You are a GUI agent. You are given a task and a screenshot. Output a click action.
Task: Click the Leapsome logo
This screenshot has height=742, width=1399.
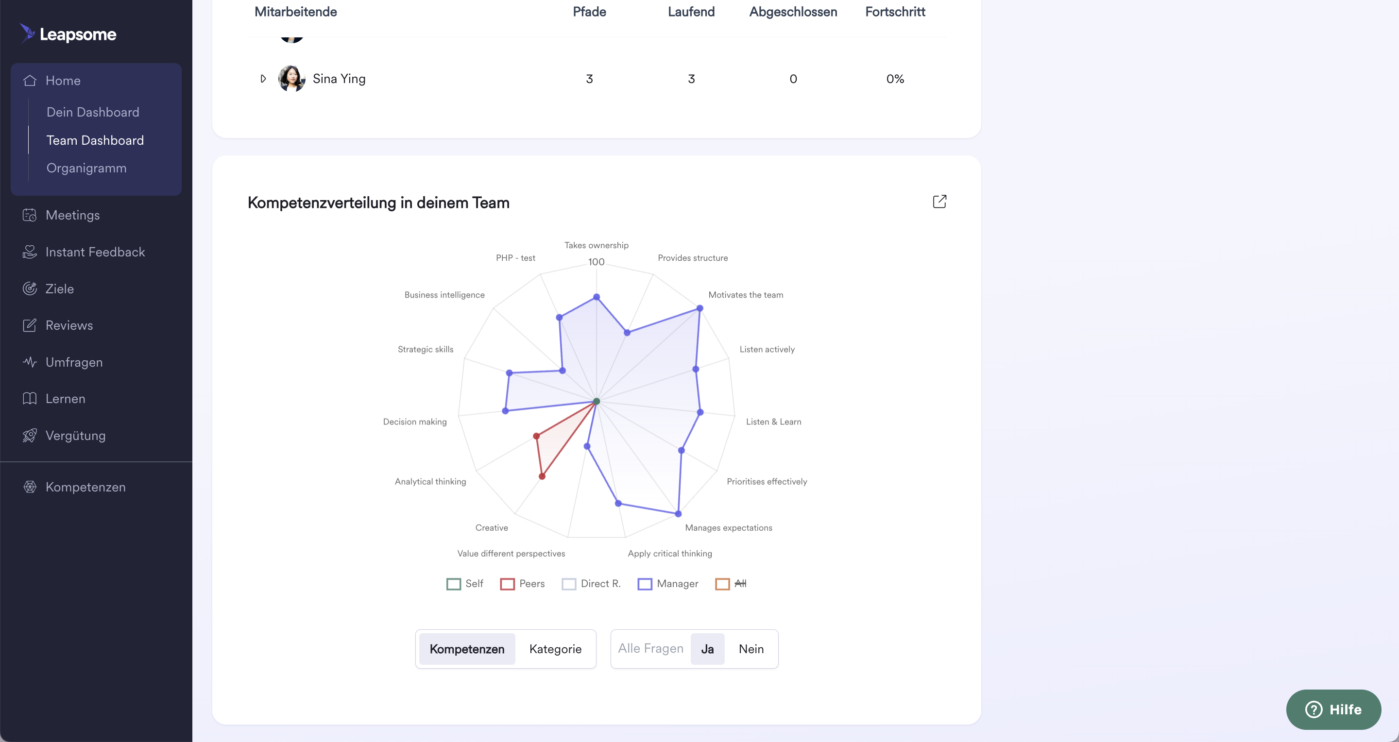click(68, 34)
